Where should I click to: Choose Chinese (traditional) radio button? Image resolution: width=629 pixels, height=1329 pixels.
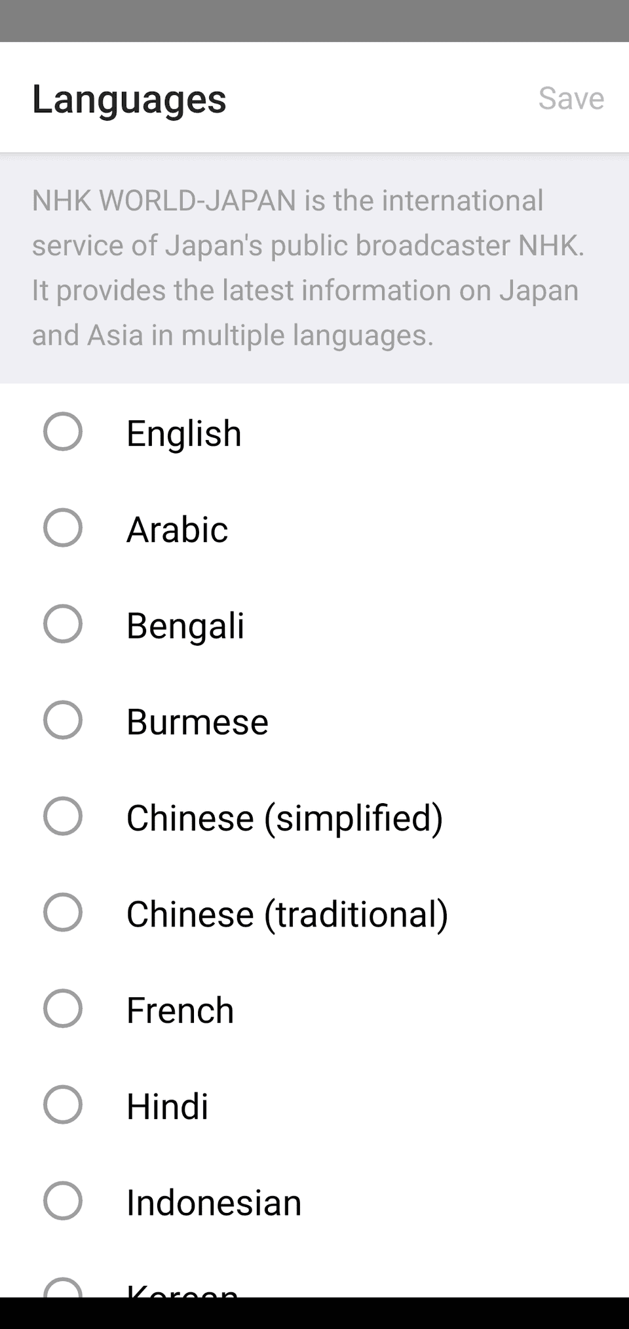63,912
